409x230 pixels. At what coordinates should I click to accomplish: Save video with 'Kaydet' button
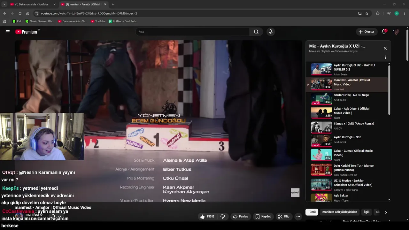[x=263, y=216]
